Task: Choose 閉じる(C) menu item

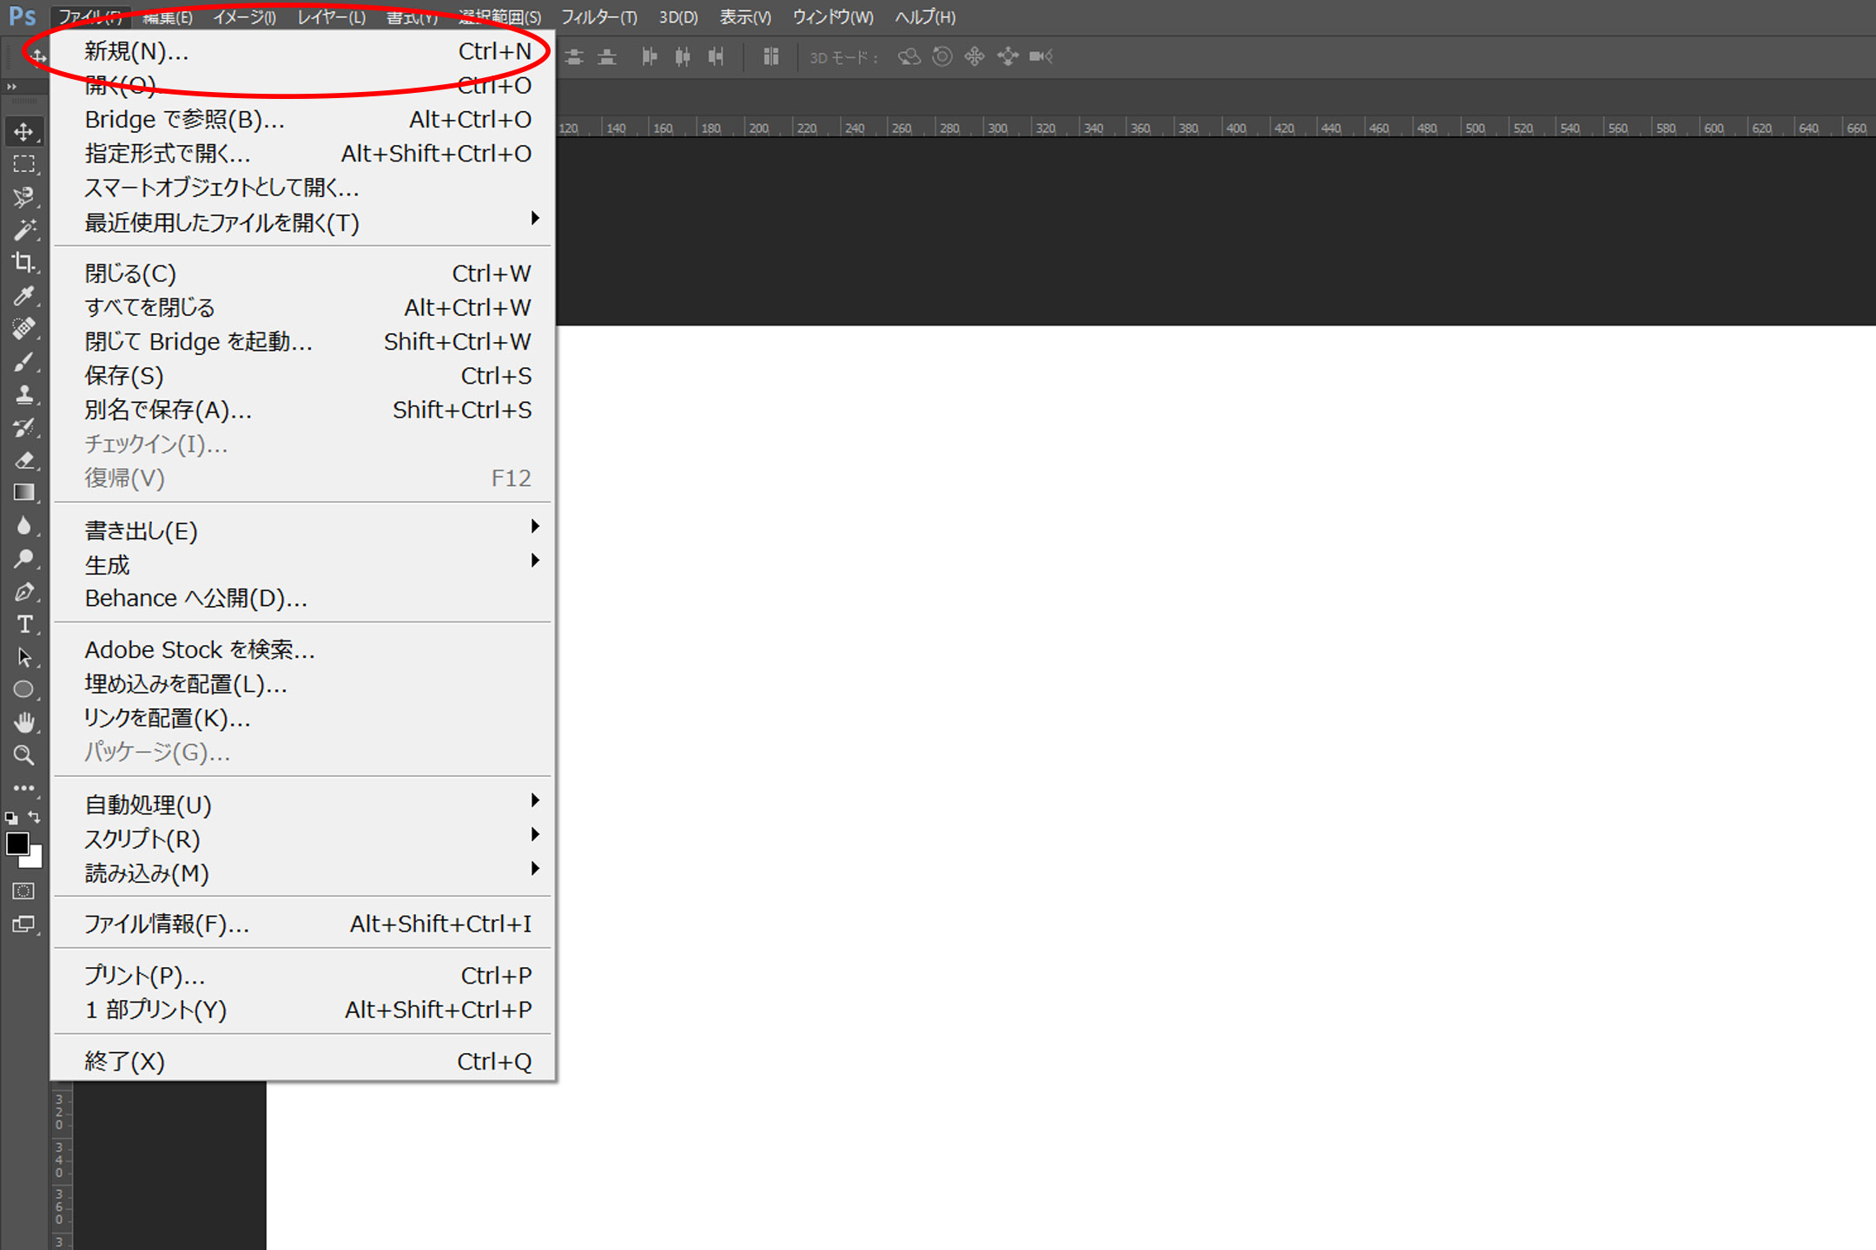Action: (304, 273)
